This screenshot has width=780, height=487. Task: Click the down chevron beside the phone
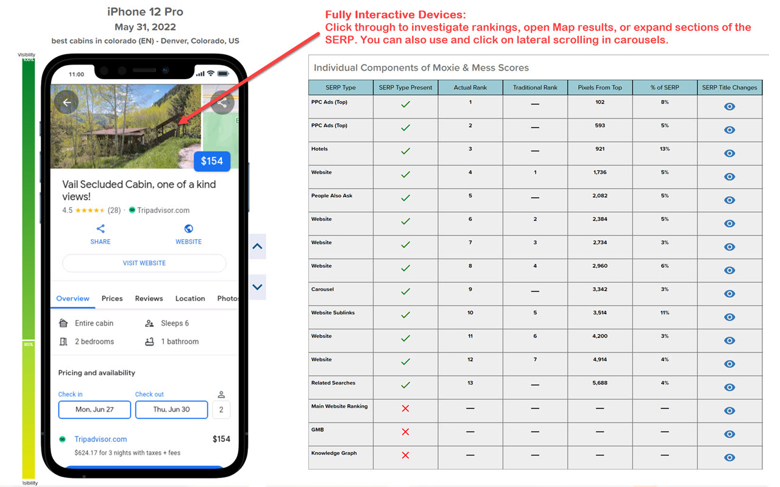257,287
